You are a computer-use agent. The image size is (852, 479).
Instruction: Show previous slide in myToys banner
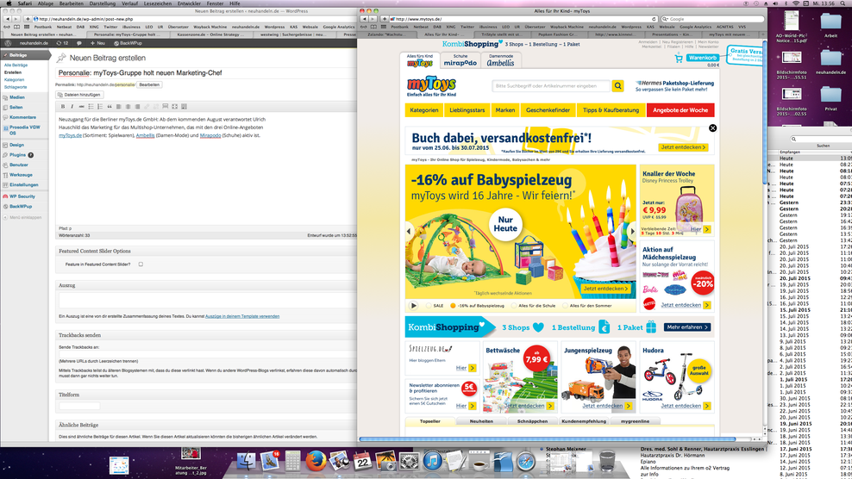tap(409, 232)
